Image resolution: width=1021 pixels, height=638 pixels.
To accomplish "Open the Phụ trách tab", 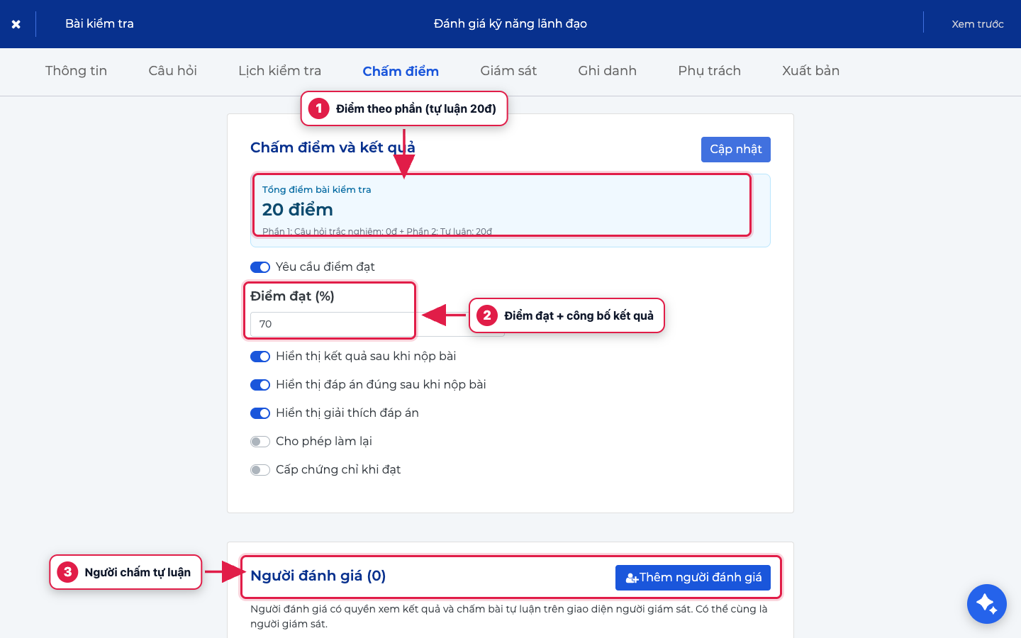I will click(x=709, y=71).
